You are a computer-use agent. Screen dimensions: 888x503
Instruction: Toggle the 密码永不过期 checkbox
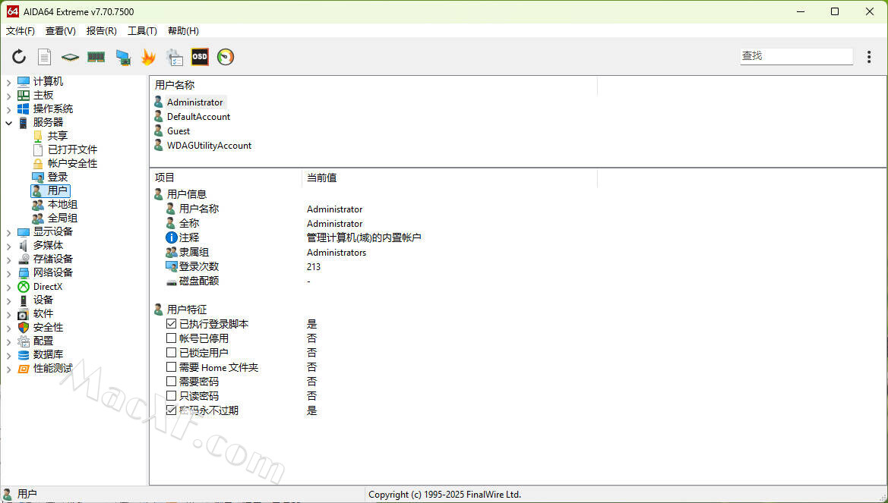tap(171, 410)
